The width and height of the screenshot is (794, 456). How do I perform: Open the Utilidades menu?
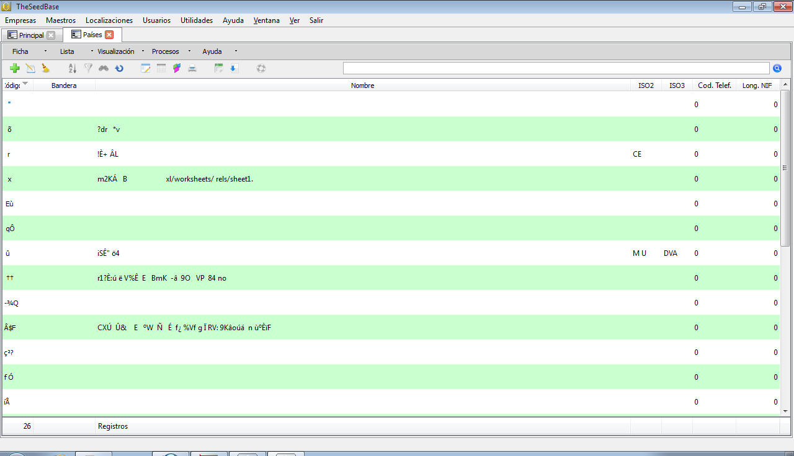197,20
